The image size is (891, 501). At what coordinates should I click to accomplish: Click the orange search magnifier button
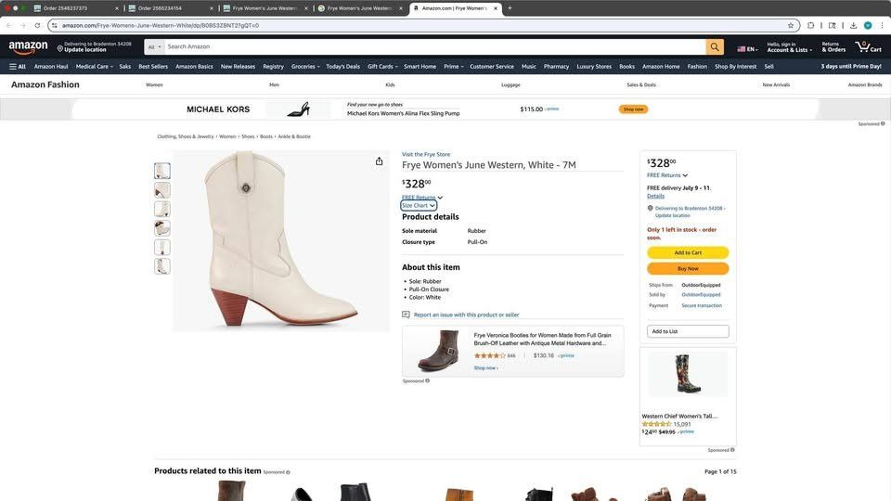(715, 46)
